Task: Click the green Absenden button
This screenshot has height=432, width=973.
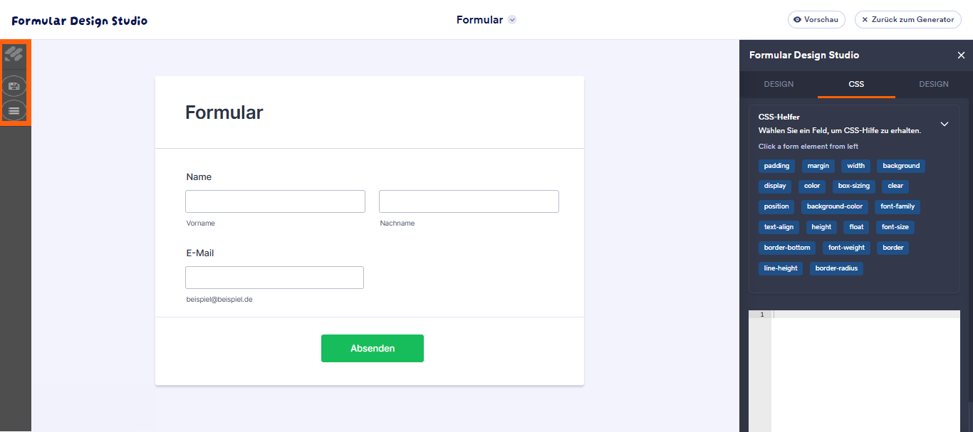Action: pyautogui.click(x=373, y=348)
